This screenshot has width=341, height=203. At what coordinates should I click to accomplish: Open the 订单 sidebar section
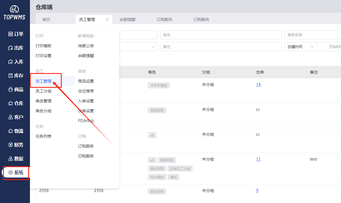pyautogui.click(x=16, y=34)
